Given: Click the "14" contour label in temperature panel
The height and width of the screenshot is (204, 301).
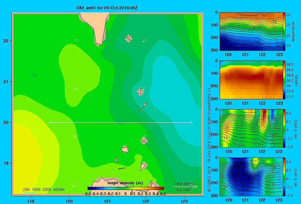Looking at the screenshot, I should (225, 41).
